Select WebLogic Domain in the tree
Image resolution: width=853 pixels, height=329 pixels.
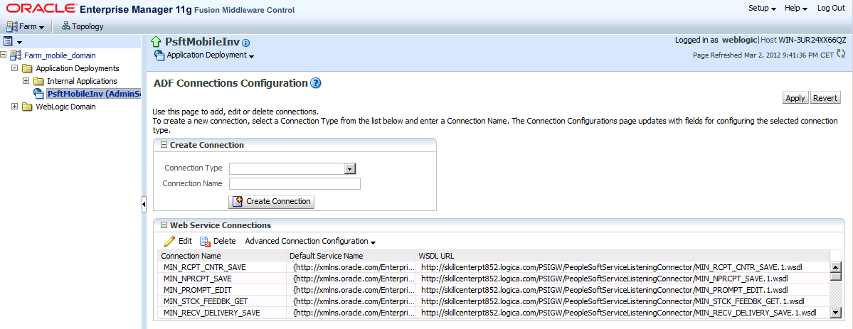pyautogui.click(x=65, y=107)
